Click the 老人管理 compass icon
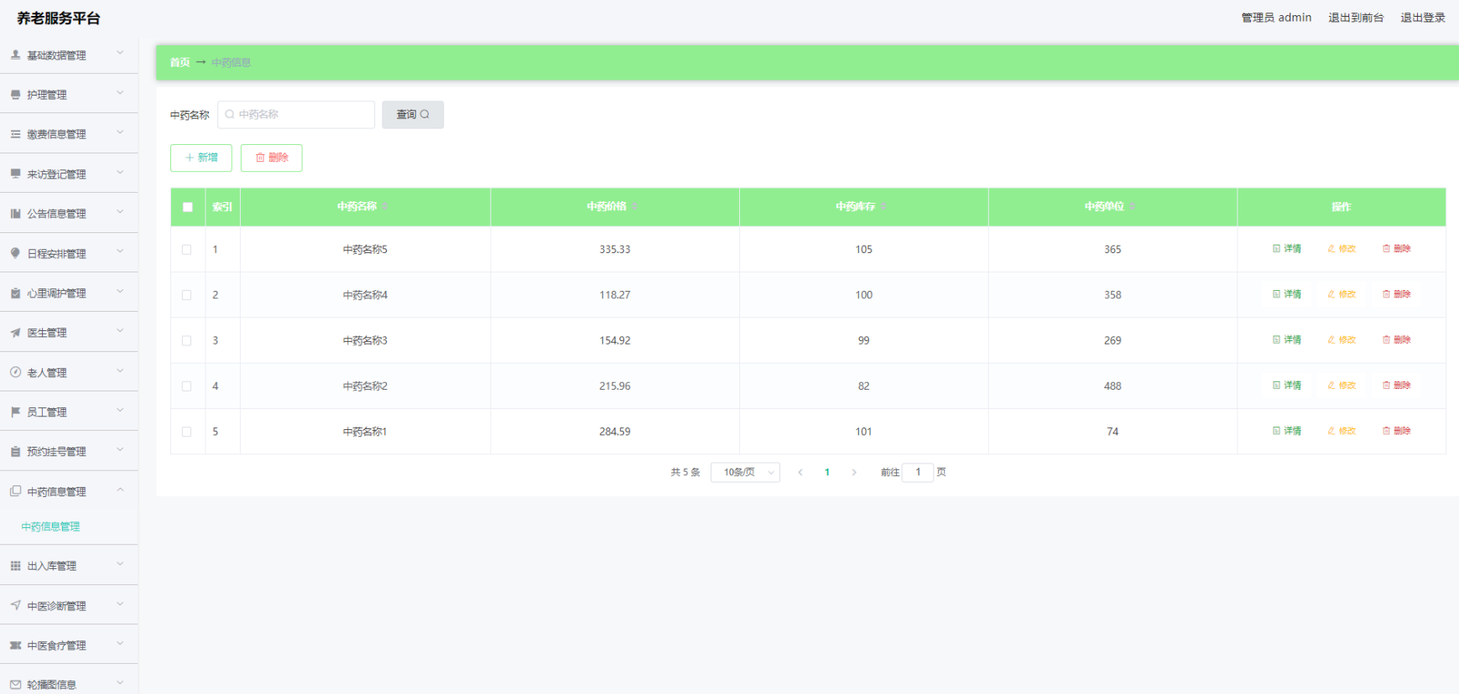 click(x=15, y=372)
